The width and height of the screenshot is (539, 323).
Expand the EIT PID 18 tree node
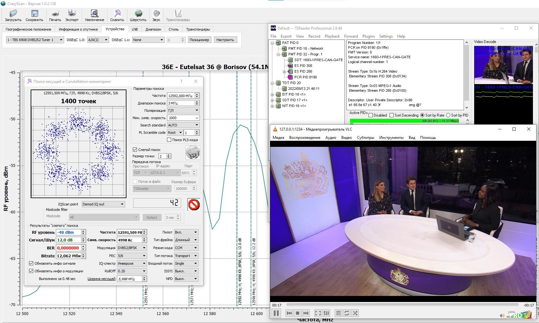pos(272,94)
